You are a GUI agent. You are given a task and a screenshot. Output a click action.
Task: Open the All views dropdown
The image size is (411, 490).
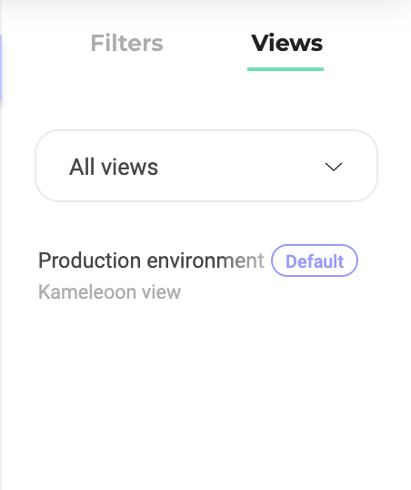pos(206,166)
